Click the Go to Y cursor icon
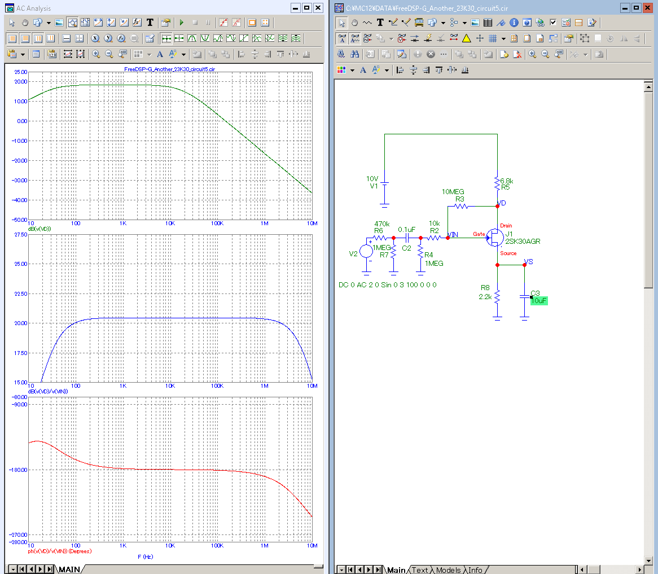Screen dimensions: 658x574 tap(108, 38)
